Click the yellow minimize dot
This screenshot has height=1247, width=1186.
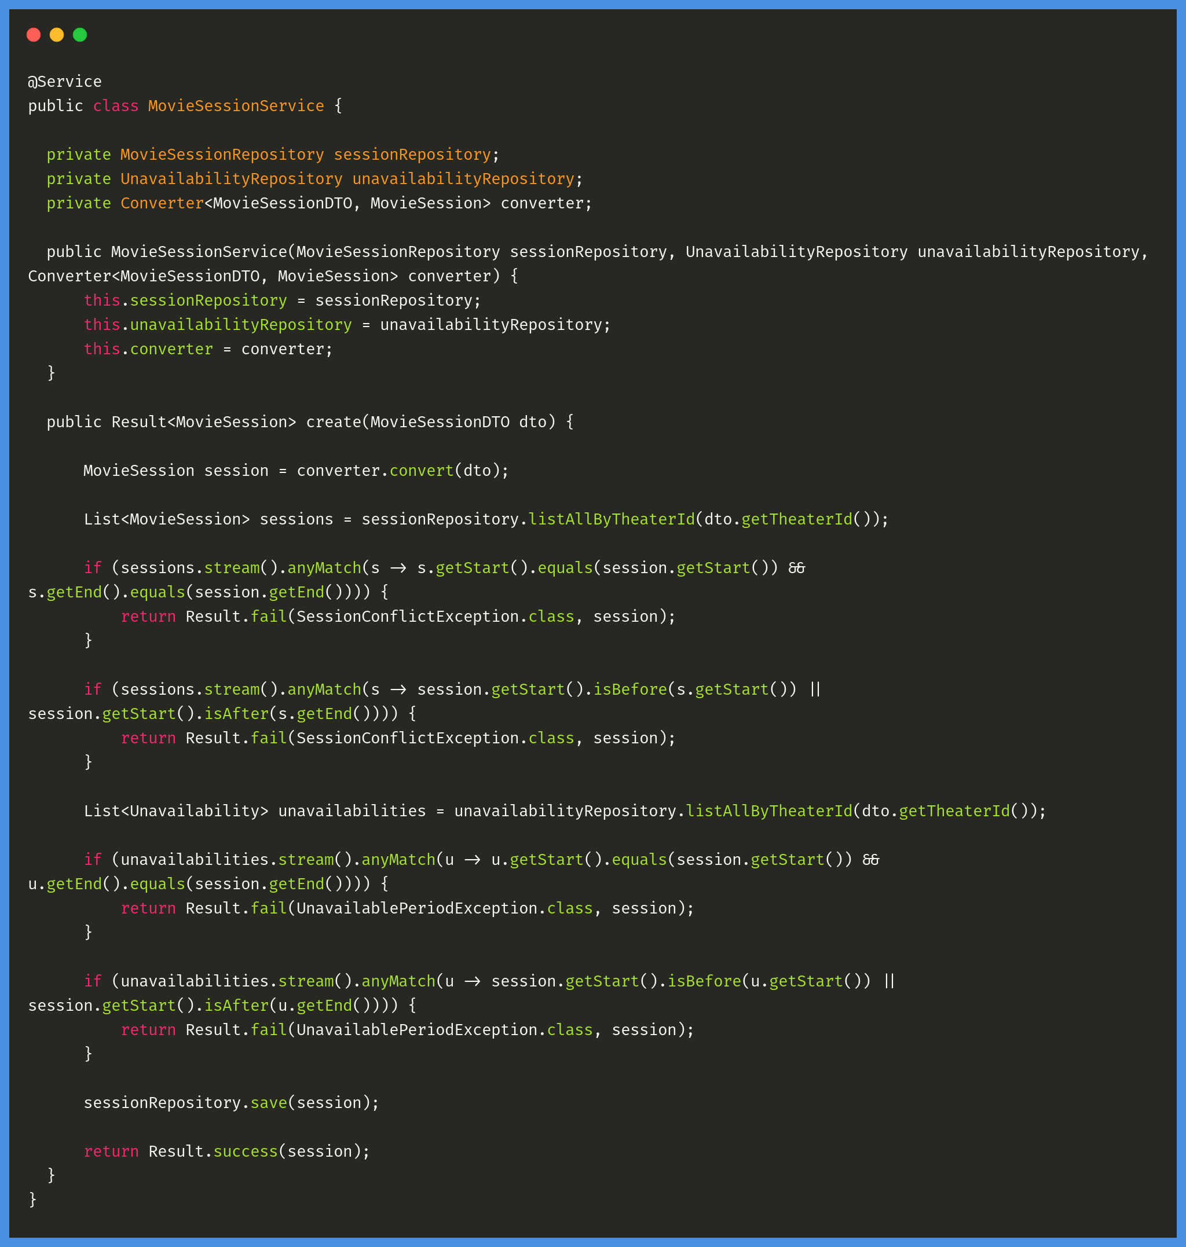(57, 35)
